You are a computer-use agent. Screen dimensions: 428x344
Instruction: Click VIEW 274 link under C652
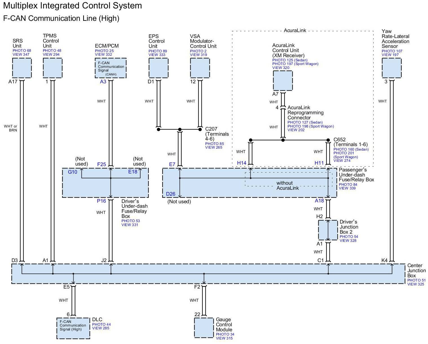click(x=342, y=161)
